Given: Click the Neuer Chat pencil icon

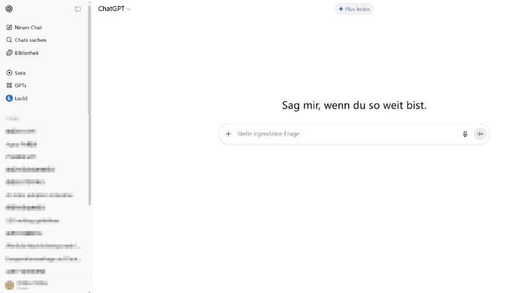Looking at the screenshot, I should pos(9,28).
